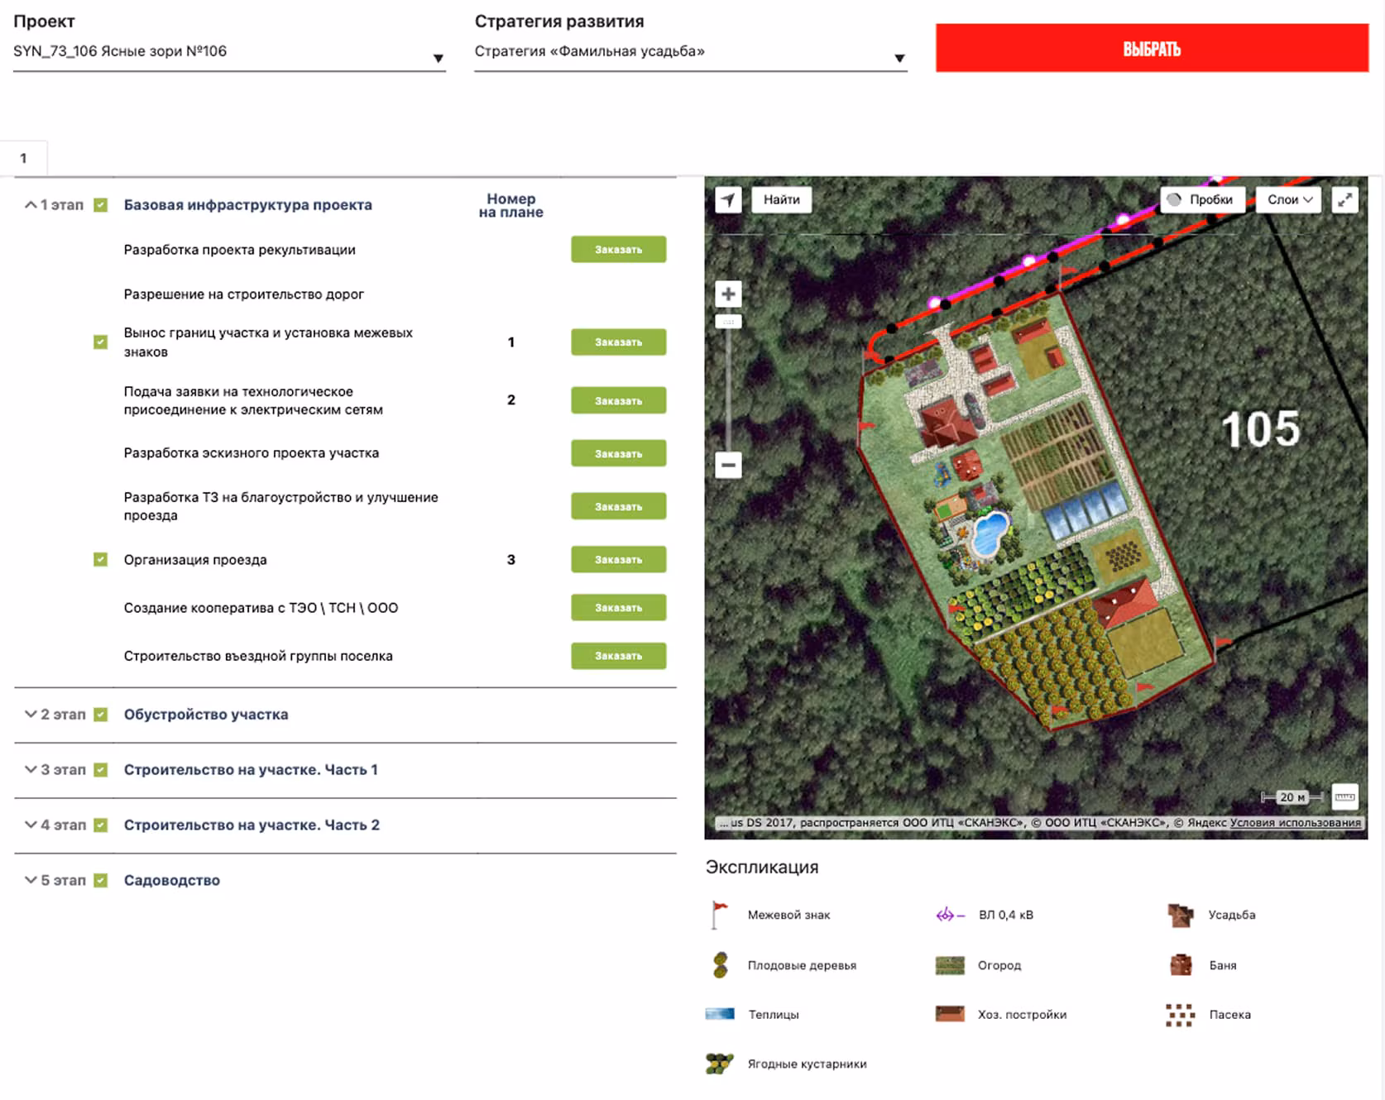The image size is (1385, 1100).
Task: Uncheck Организация проезда checkbox
Action: point(101,560)
